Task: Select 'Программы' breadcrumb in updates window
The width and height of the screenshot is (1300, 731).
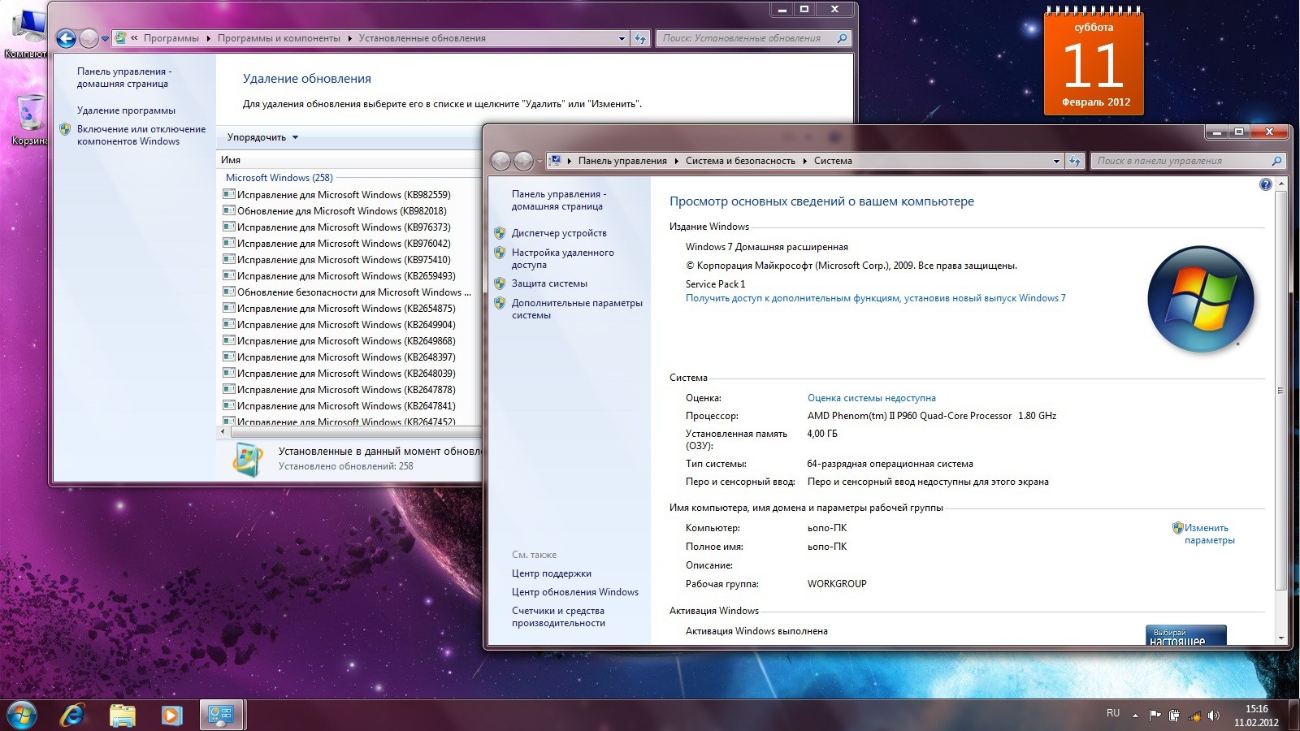Action: coord(171,38)
